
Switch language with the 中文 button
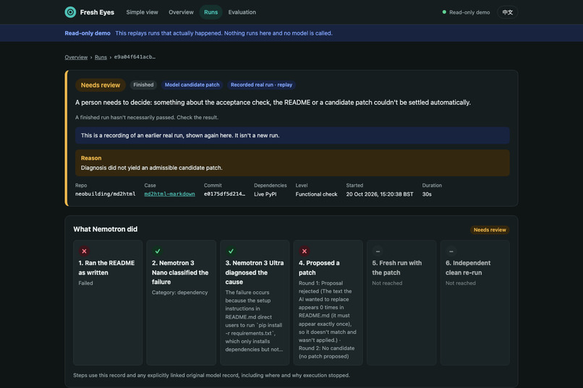pyautogui.click(x=508, y=12)
